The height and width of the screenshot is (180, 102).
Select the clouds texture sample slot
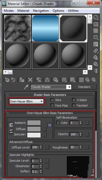pos(17,28)
